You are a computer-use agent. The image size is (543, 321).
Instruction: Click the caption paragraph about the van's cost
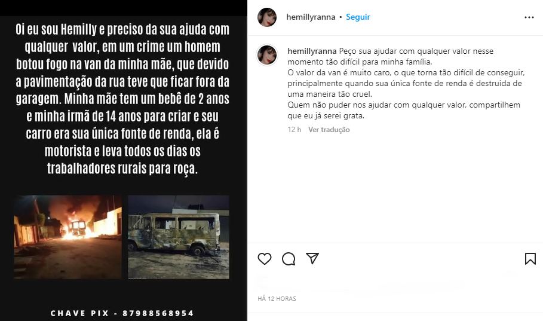[406, 83]
